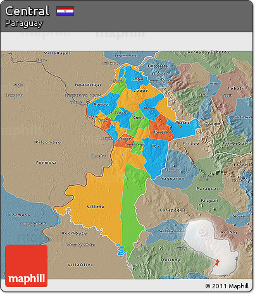Image resolution: width=255 pixels, height=294 pixels.
Task: Click the 'Villa Oliva' label
Action: 80,265
